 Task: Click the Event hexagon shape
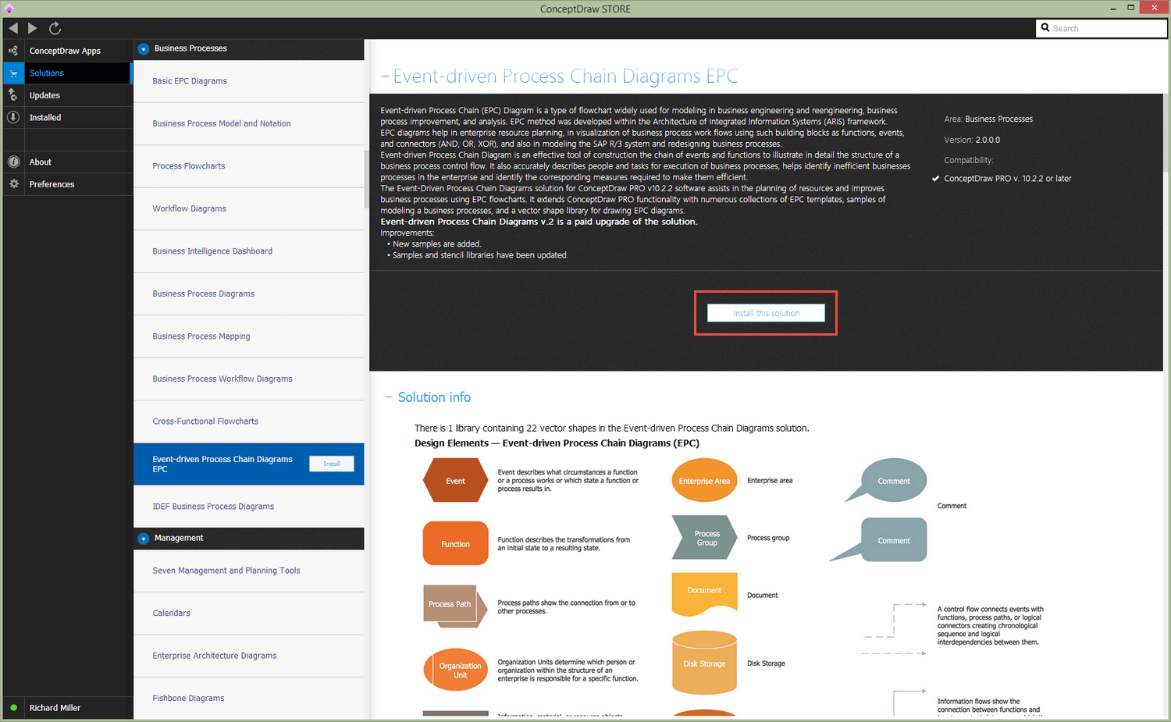coord(455,481)
